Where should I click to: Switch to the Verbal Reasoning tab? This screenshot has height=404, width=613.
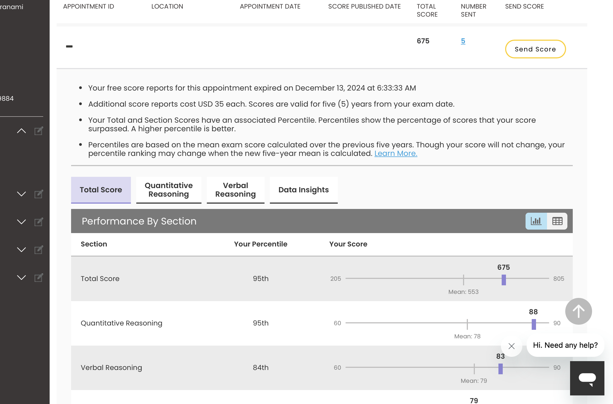click(x=235, y=190)
